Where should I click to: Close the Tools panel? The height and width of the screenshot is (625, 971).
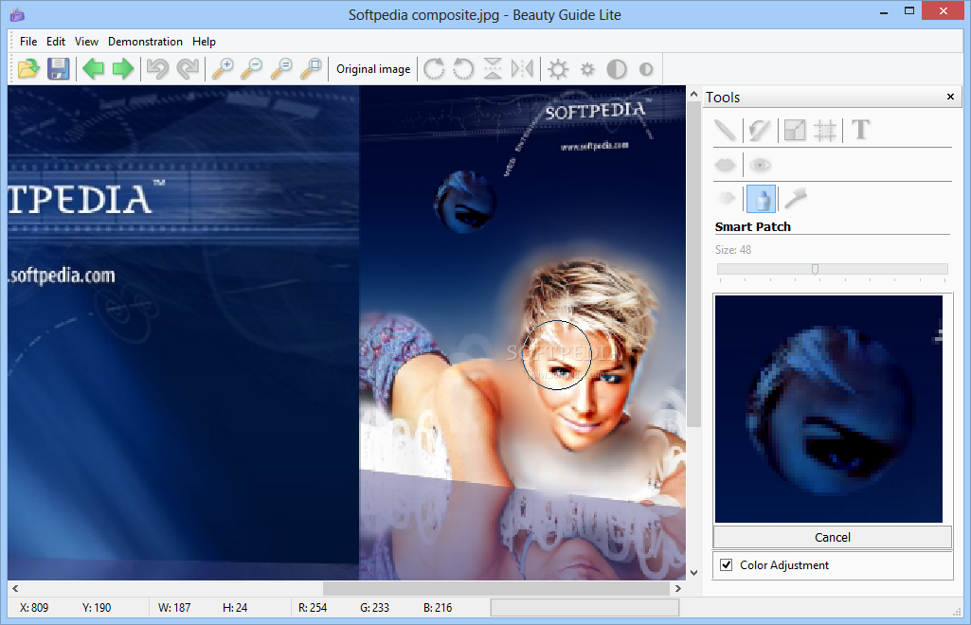950,97
